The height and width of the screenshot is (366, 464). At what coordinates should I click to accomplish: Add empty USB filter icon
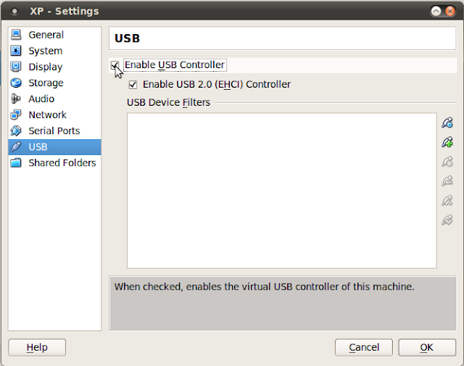[x=447, y=122]
